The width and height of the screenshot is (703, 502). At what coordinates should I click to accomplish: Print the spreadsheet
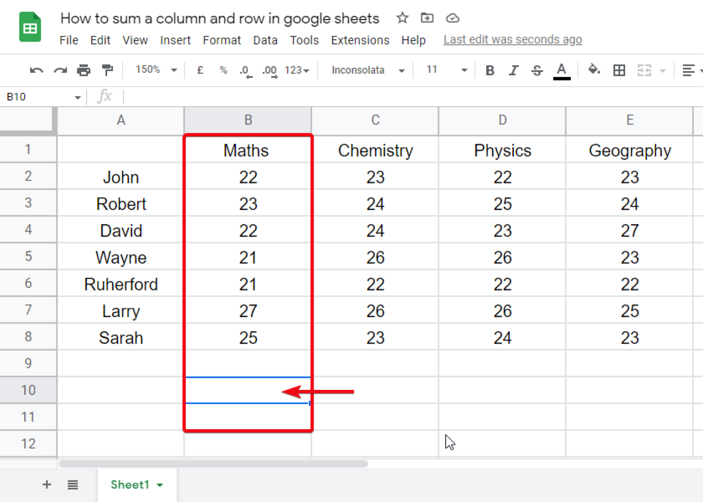[x=84, y=70]
